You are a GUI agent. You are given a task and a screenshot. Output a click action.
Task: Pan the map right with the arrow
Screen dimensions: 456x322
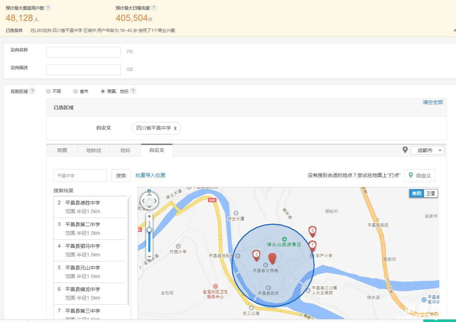tap(155, 201)
